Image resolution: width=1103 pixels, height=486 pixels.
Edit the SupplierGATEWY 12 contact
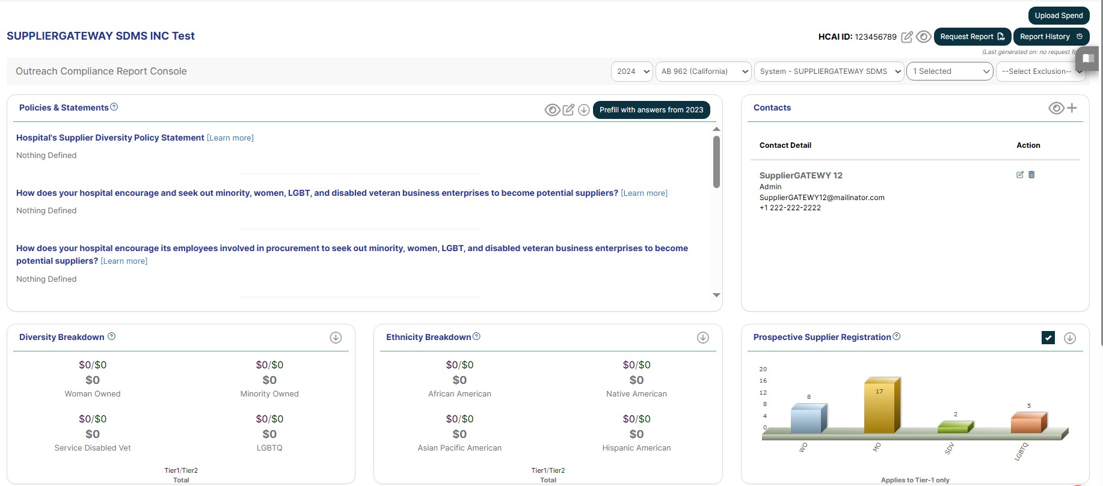(1020, 175)
